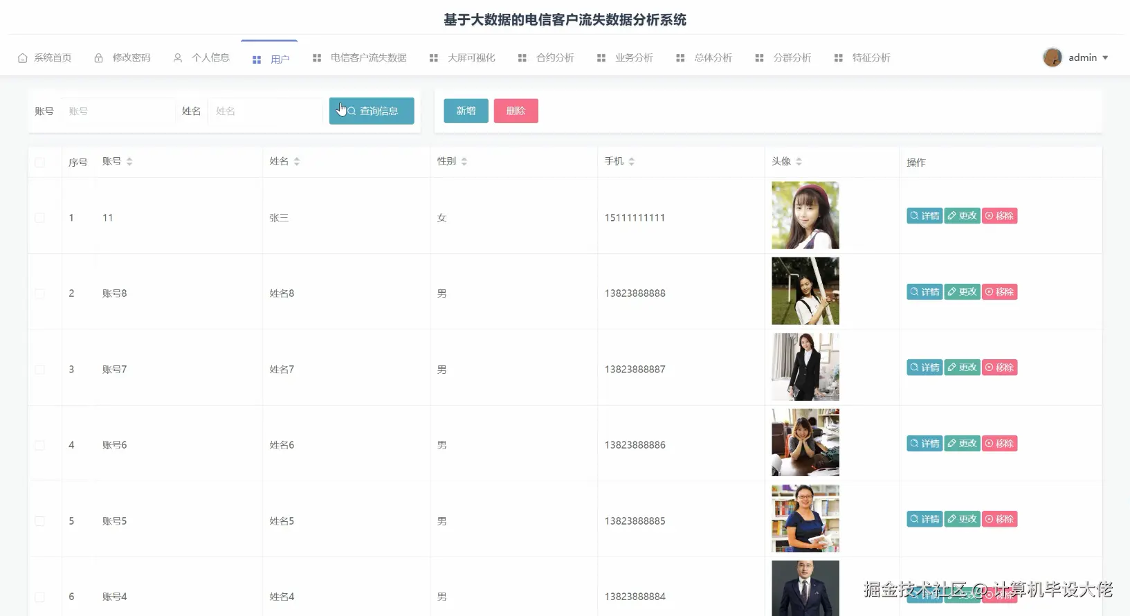Switch to 电信客户流失数据 menu
1130x616 pixels.
point(360,58)
